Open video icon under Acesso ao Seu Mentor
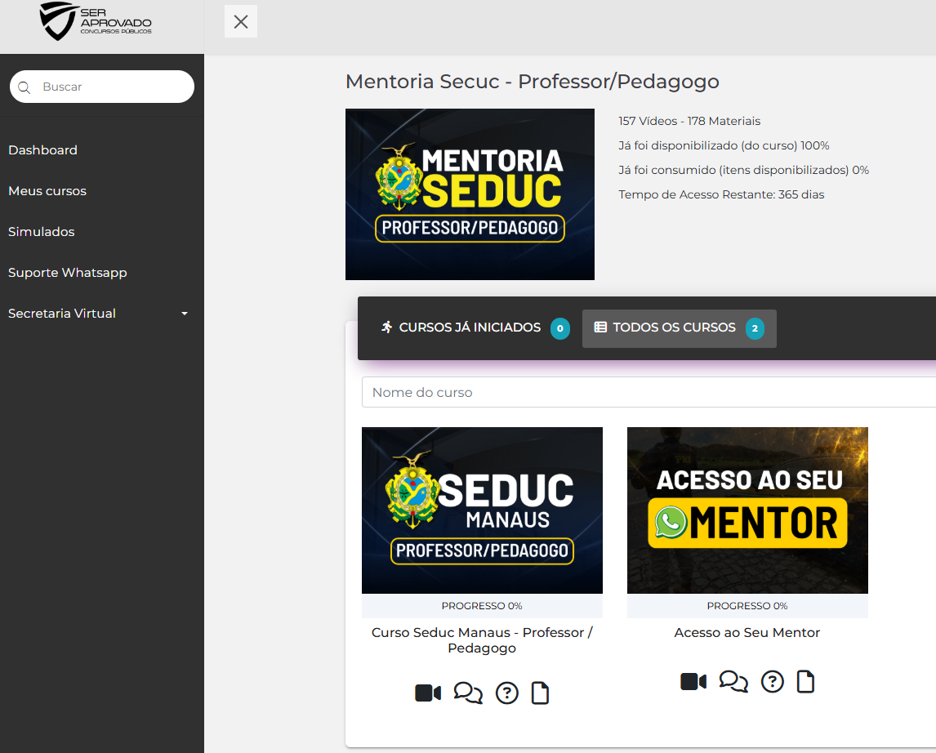The image size is (936, 753). [x=693, y=681]
